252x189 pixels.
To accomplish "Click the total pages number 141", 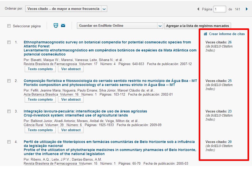I will click(x=237, y=9).
